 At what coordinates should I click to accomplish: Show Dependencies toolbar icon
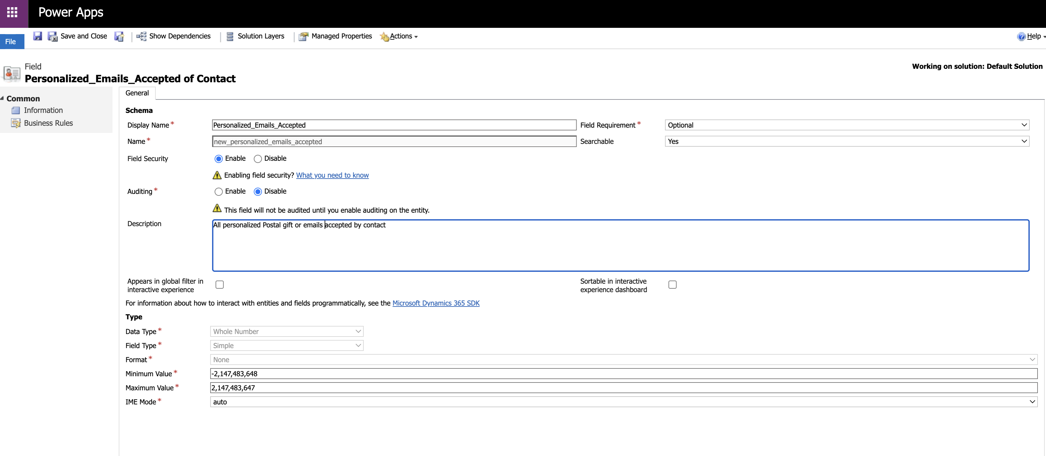[141, 37]
